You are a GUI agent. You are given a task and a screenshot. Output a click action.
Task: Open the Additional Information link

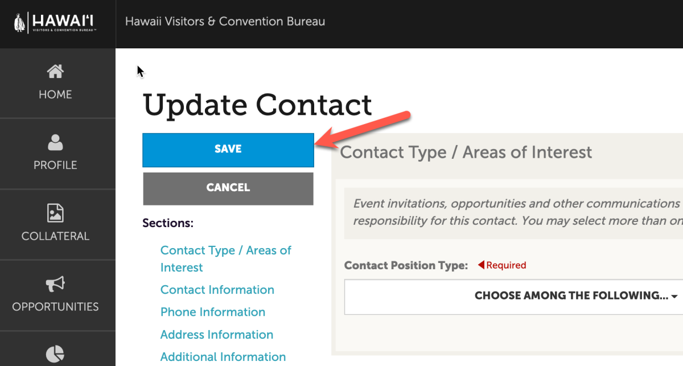[x=223, y=356]
